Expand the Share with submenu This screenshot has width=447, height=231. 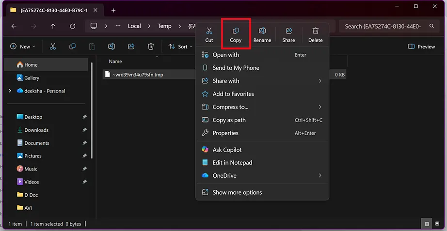coord(262,81)
